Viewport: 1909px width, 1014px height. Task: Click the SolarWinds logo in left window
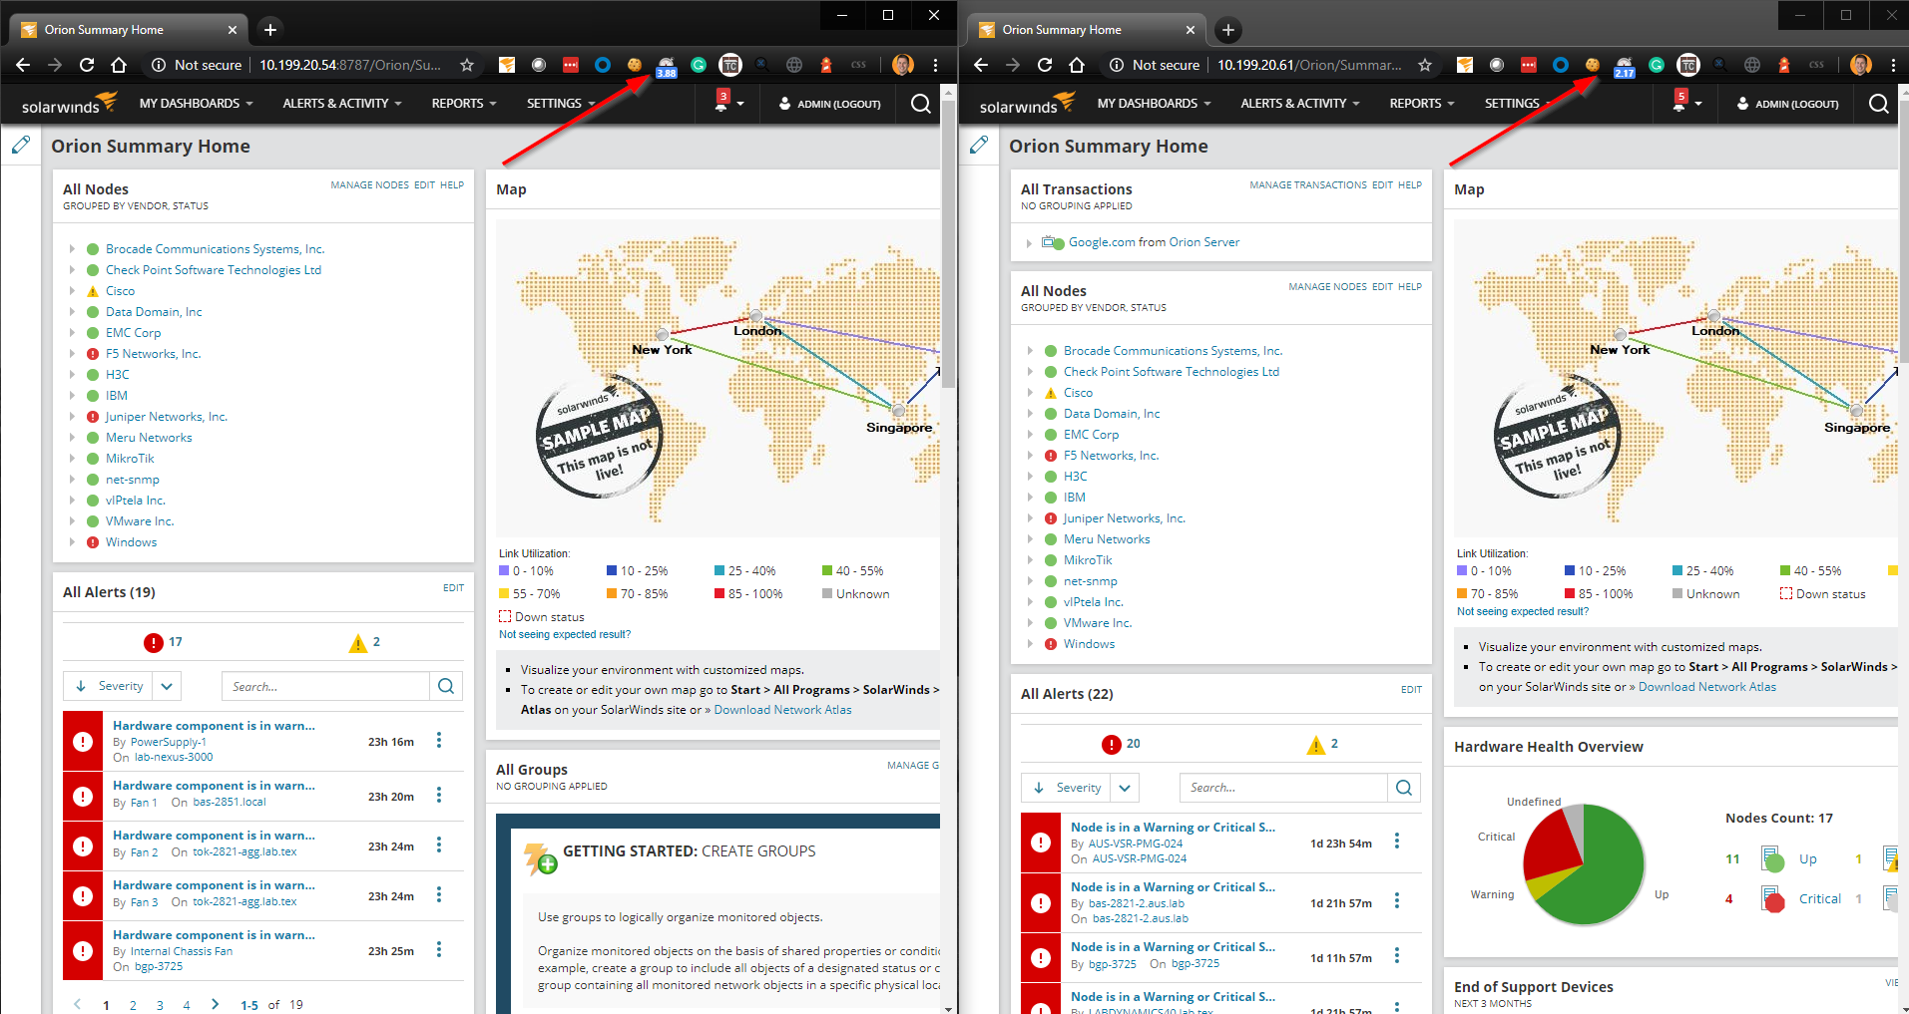(69, 103)
